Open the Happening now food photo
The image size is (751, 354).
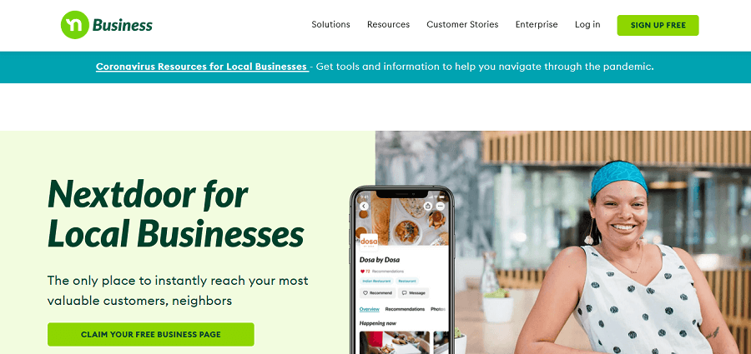[395, 342]
